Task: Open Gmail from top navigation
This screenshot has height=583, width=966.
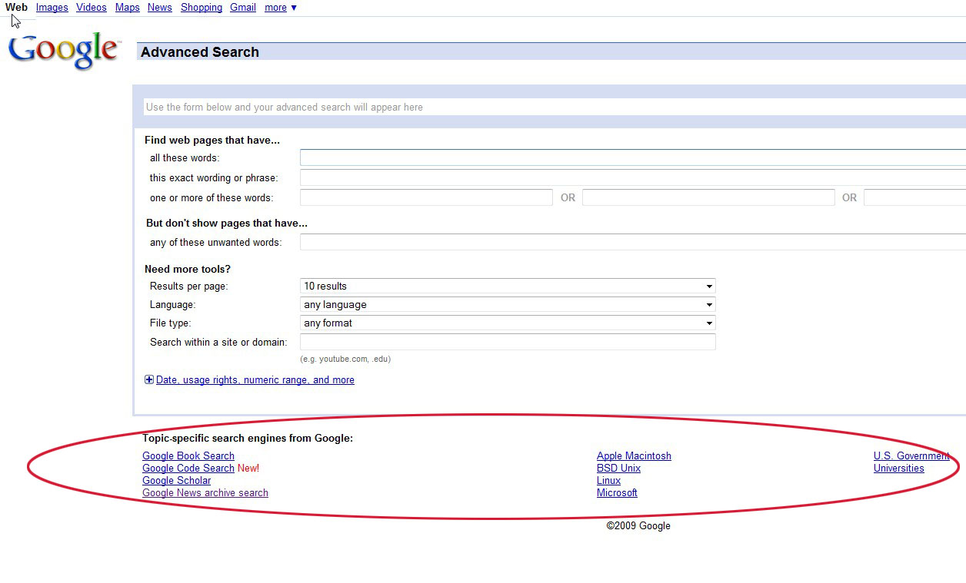Action: tap(243, 8)
